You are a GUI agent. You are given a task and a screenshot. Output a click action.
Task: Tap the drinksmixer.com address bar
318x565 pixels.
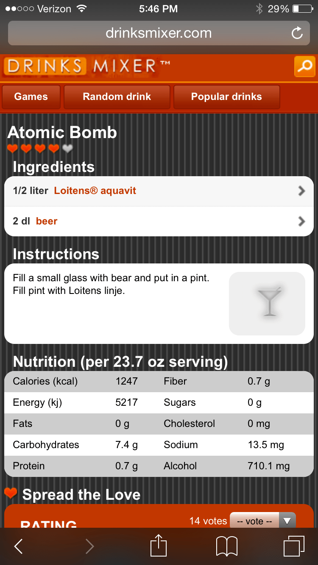[x=159, y=33]
